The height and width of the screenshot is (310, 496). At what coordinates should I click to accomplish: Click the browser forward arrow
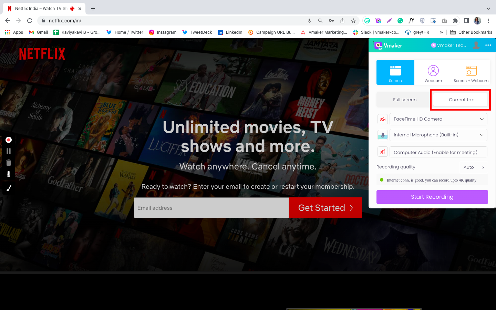(x=19, y=21)
